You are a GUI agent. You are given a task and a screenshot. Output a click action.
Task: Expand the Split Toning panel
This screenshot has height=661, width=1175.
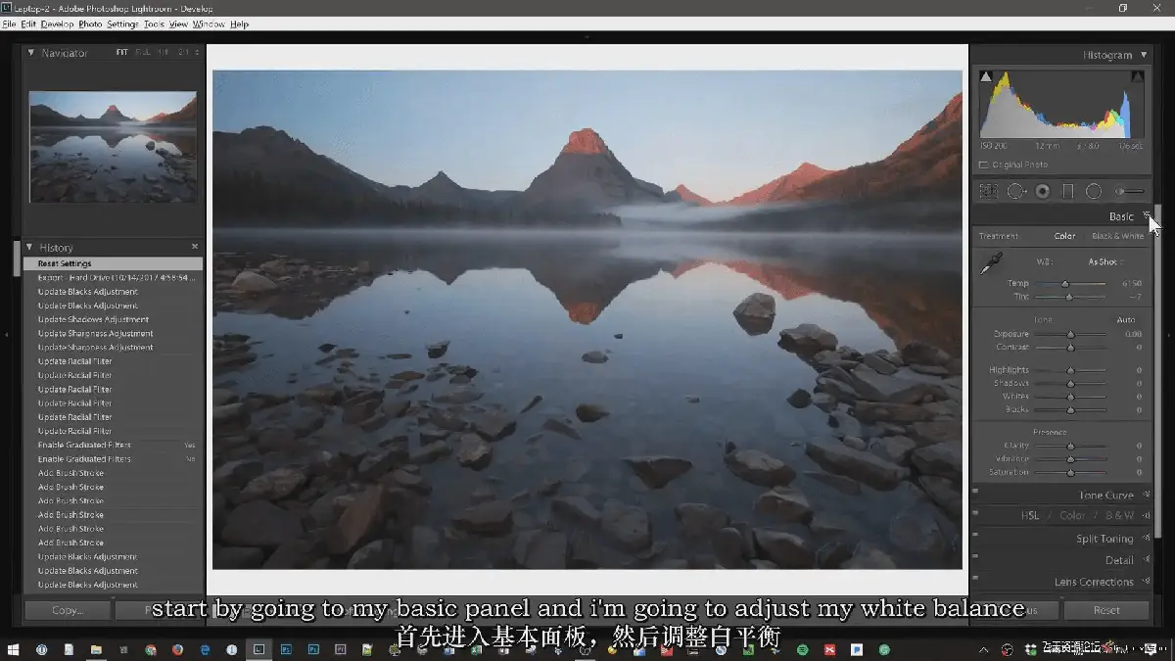click(x=1146, y=539)
